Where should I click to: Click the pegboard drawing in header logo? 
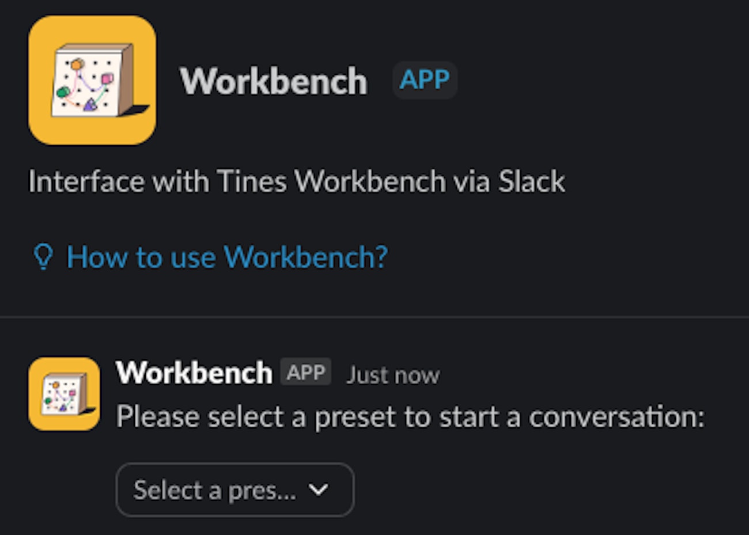(92, 79)
